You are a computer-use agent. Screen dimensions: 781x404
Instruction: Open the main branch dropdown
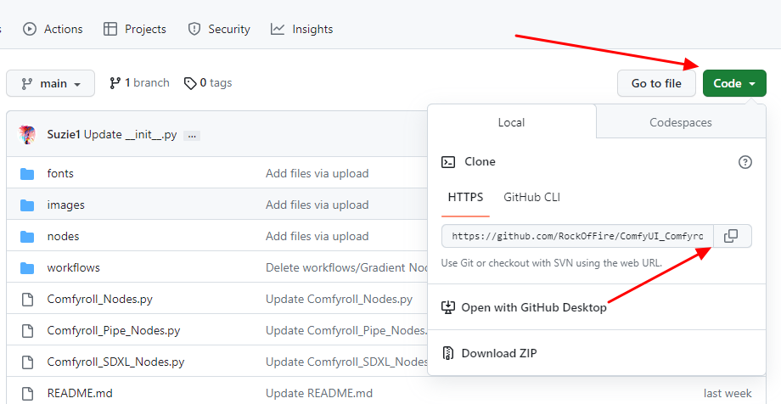tap(50, 83)
